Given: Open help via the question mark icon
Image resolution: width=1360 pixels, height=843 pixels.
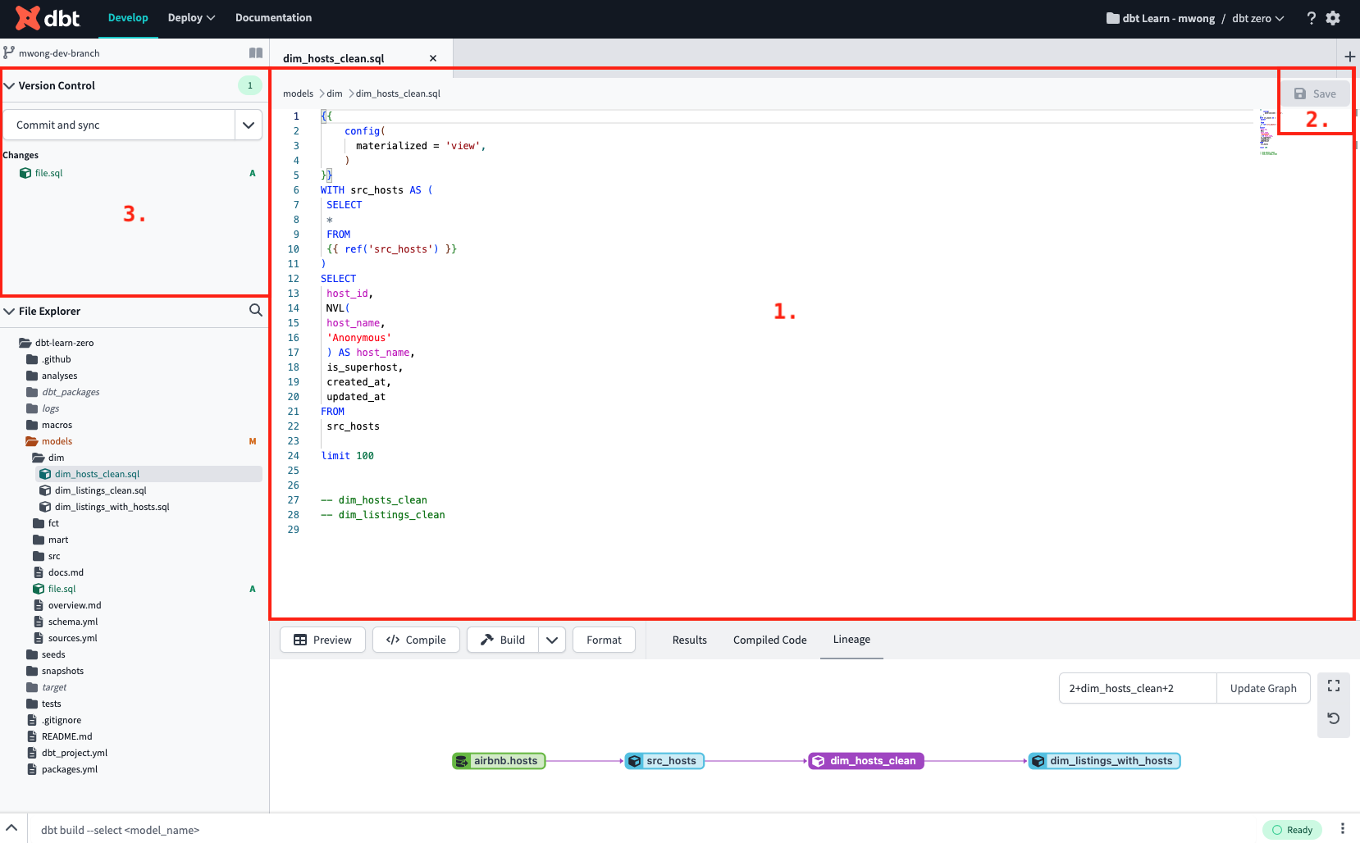Looking at the screenshot, I should (x=1311, y=18).
